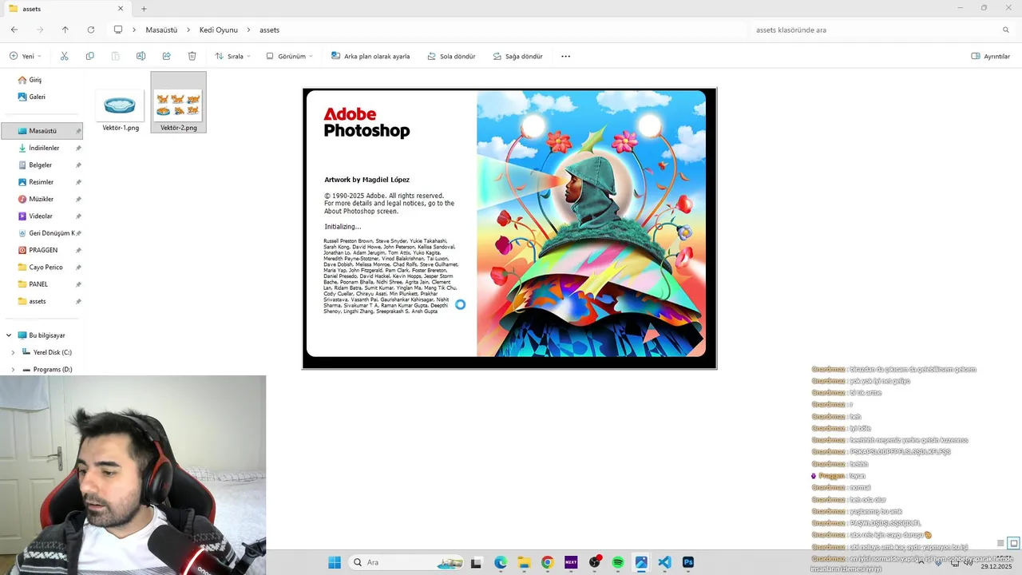The image size is (1022, 575).
Task: Refresh the assets folder view
Action: pyautogui.click(x=91, y=30)
